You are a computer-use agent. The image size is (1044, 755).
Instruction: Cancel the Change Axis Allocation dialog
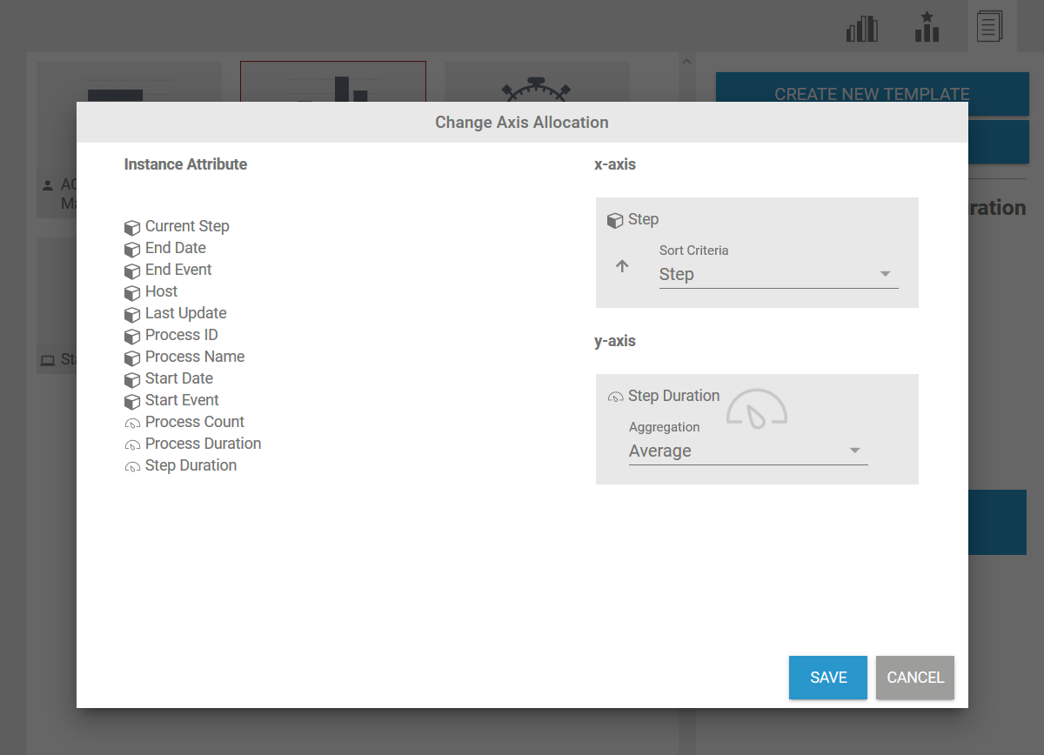914,678
